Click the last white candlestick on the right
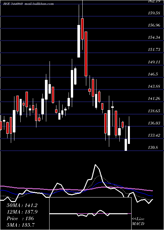 pyautogui.click(x=129, y=135)
